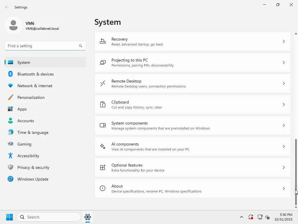The height and width of the screenshot is (224, 298).
Task: Open the About page
Action: [193, 188]
